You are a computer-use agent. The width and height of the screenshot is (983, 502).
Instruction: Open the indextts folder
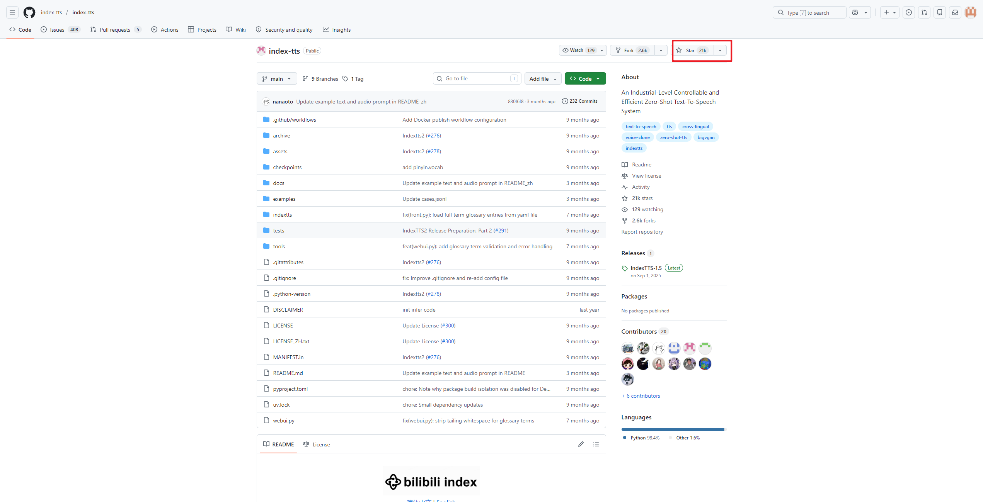click(x=282, y=215)
